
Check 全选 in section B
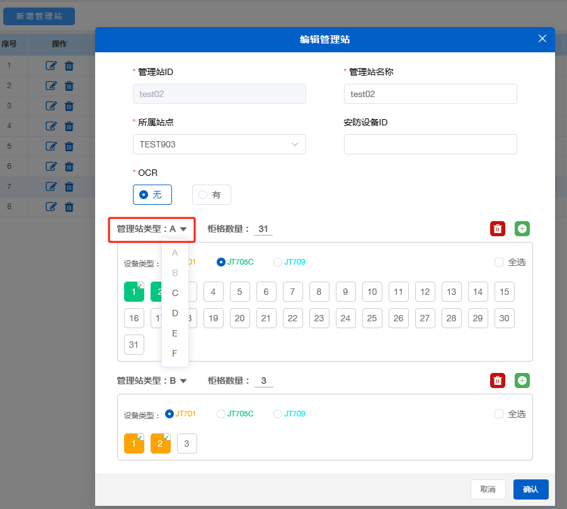pyautogui.click(x=499, y=414)
